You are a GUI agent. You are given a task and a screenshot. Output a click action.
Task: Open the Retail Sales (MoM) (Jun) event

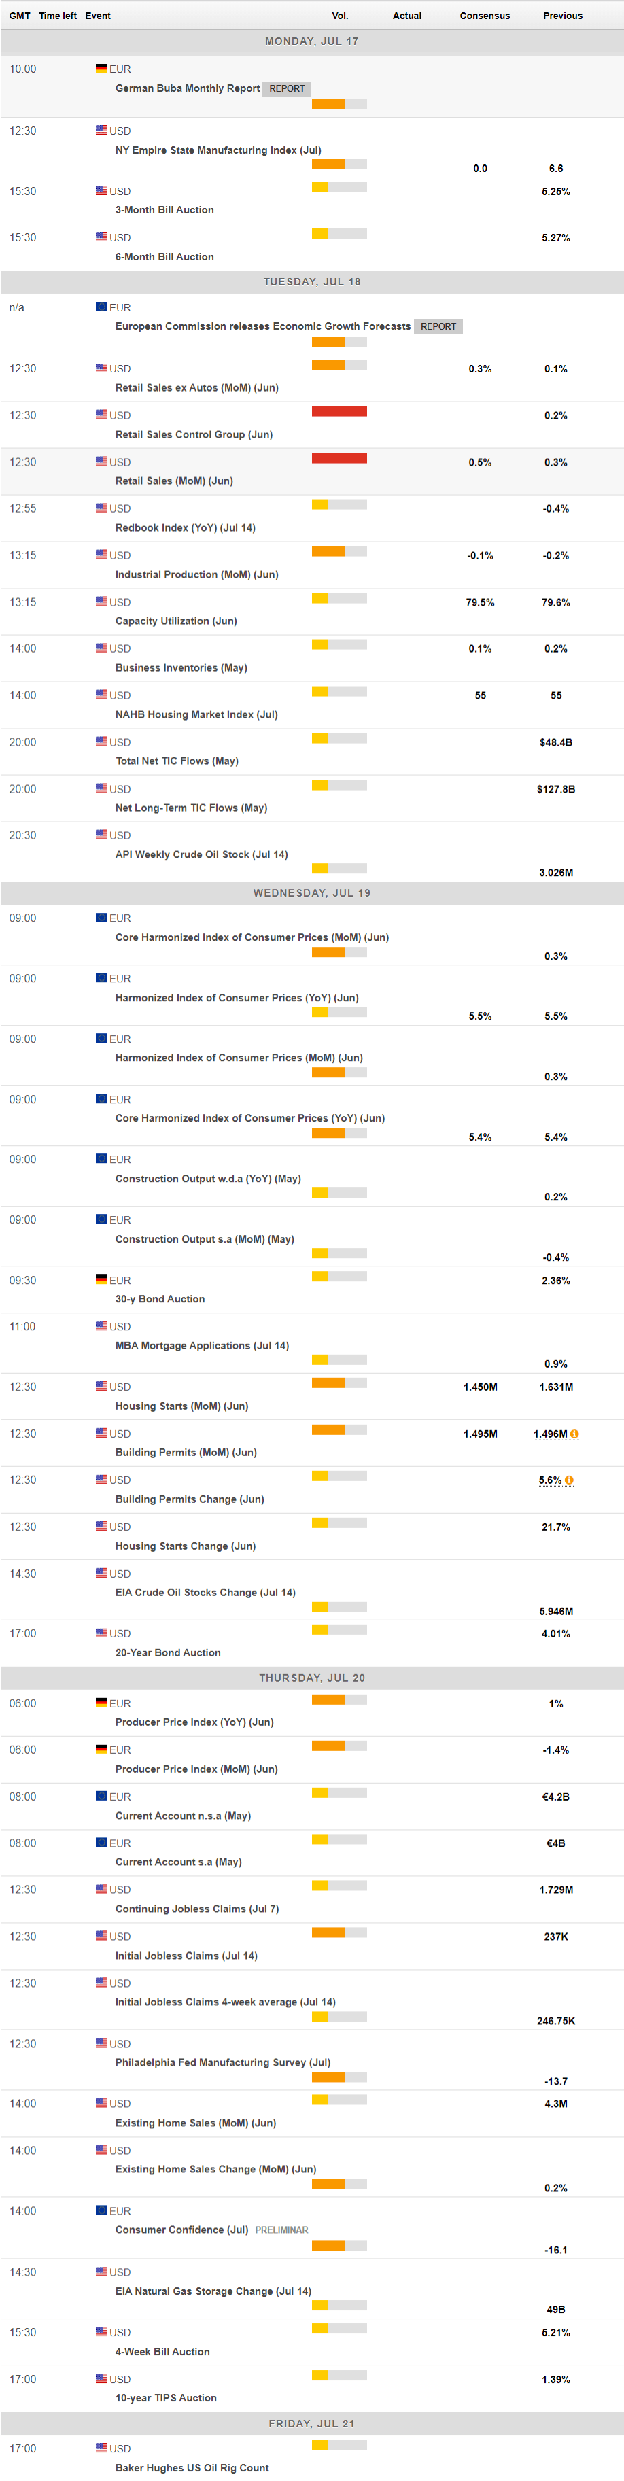coord(174,481)
